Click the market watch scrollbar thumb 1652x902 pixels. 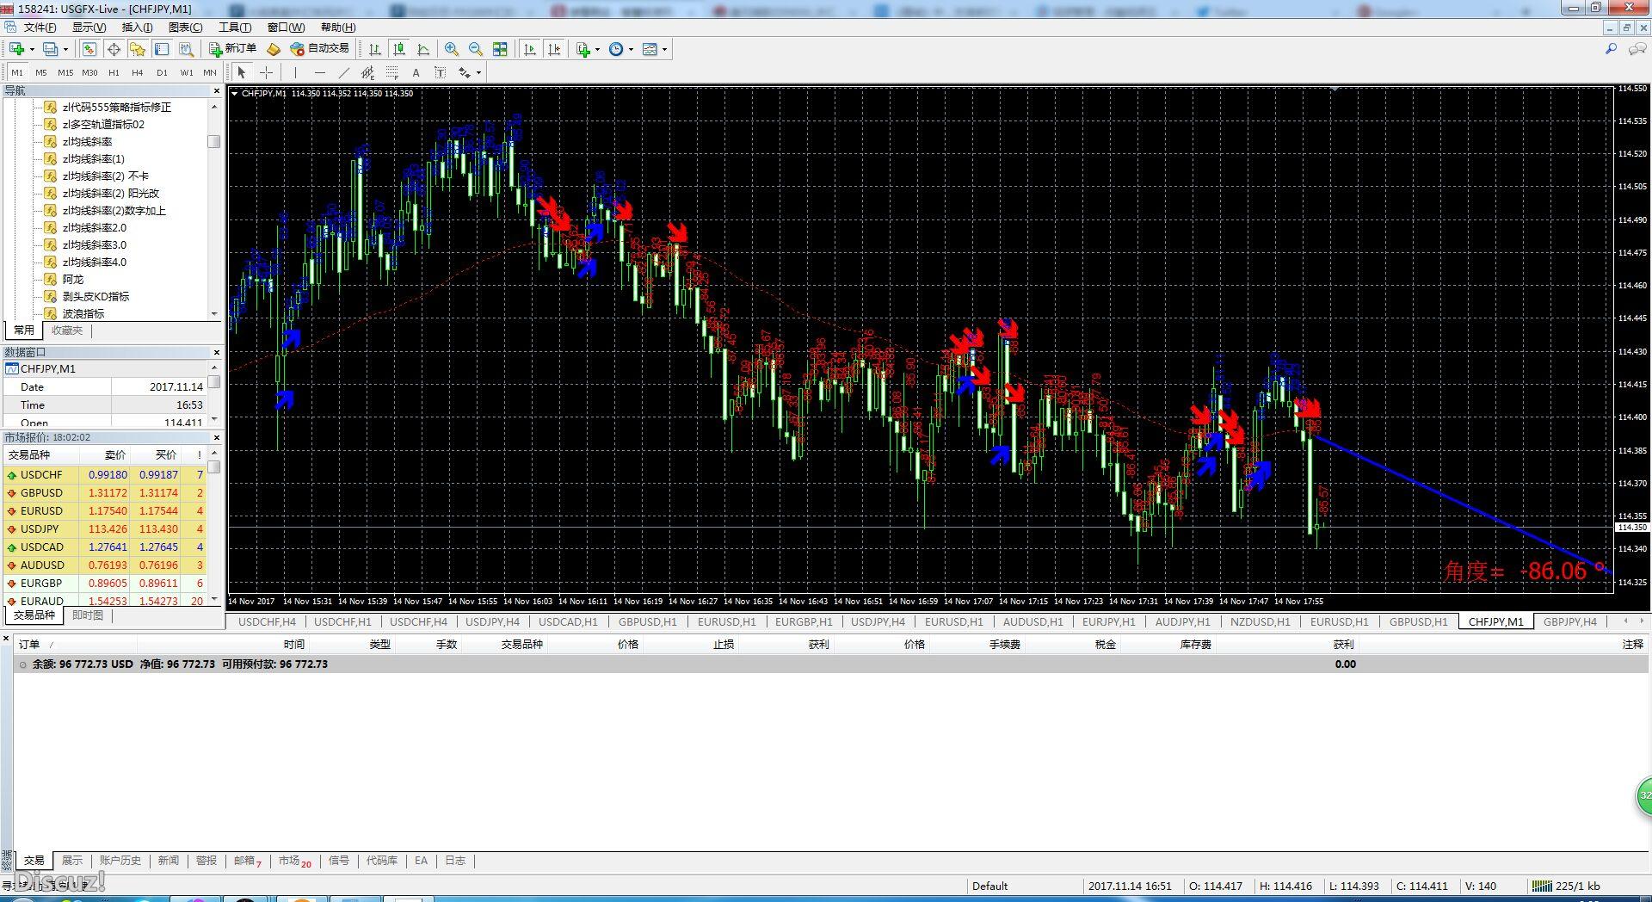click(x=214, y=467)
